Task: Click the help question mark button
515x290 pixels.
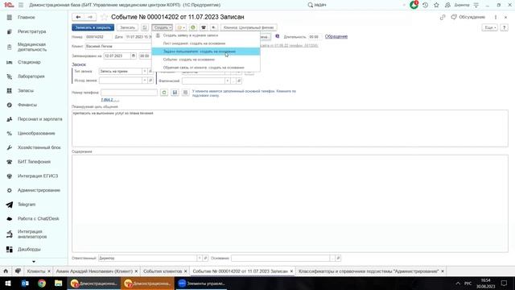Action: point(505,27)
